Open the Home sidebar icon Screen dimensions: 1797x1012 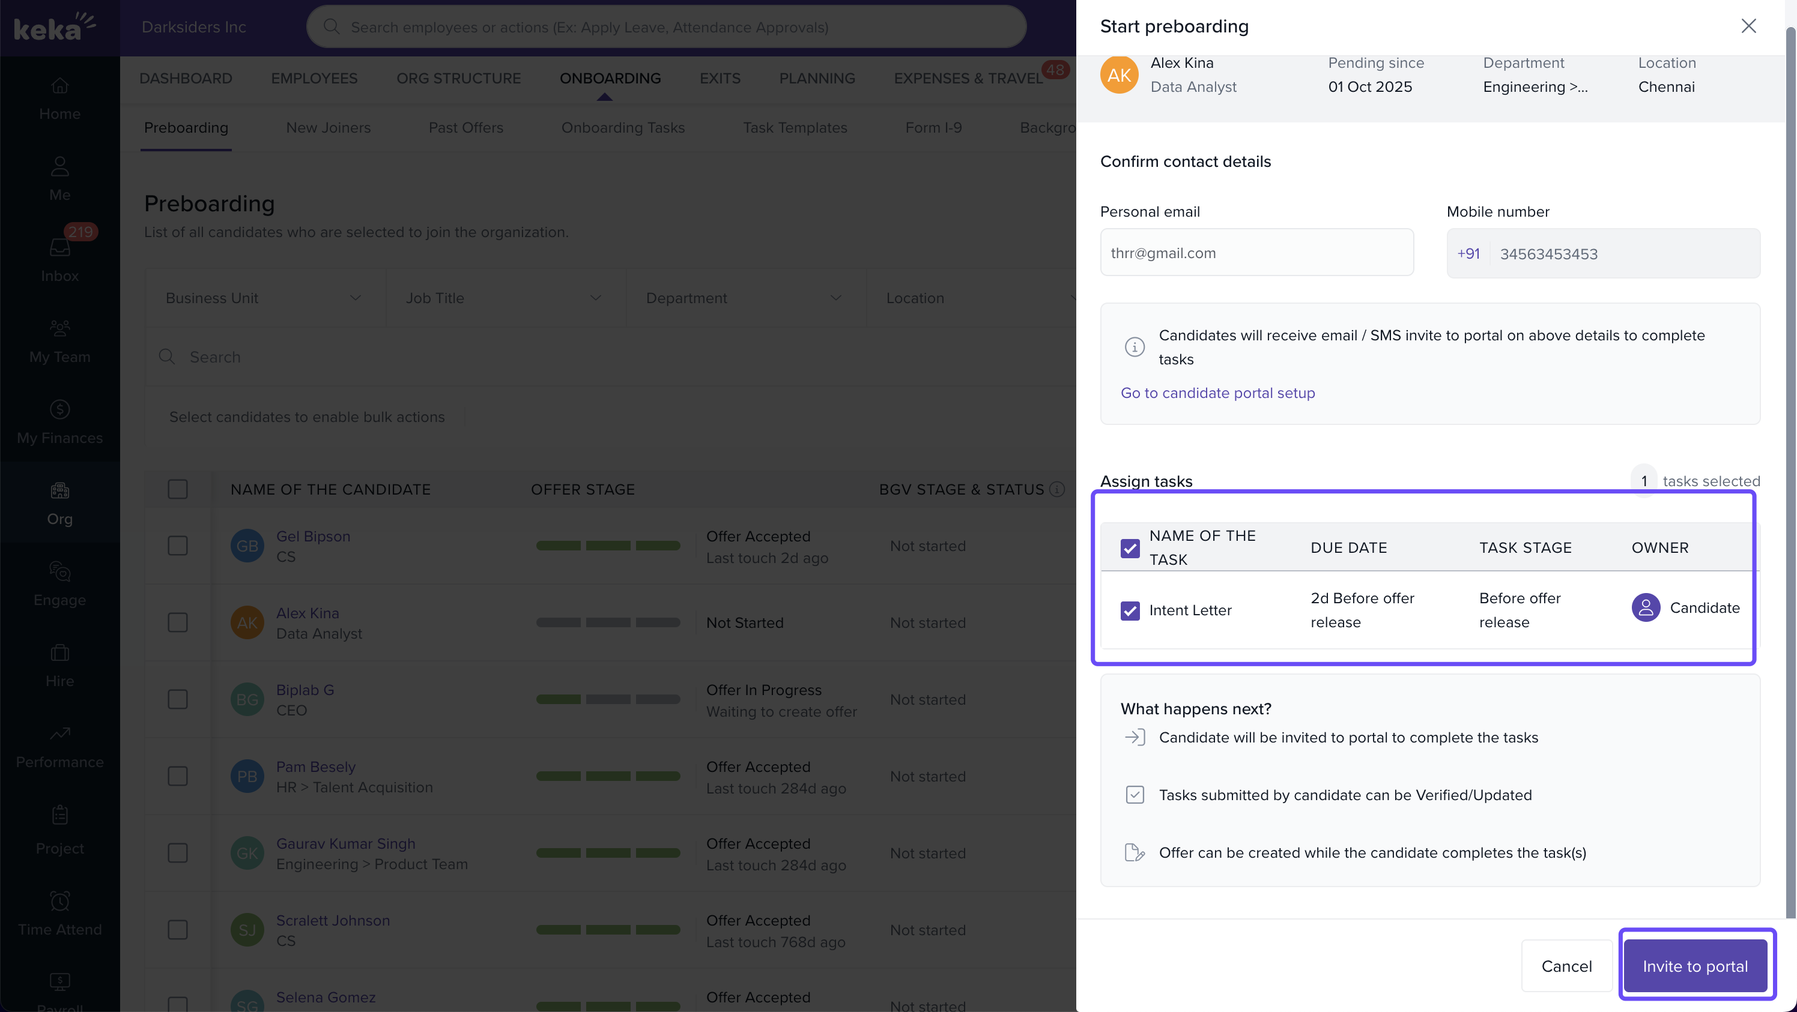click(59, 86)
